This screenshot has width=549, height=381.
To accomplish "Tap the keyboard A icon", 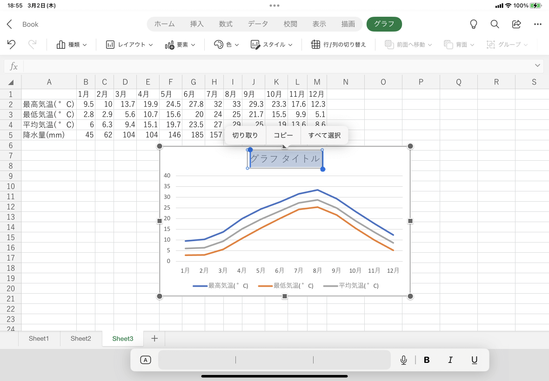I will pyautogui.click(x=145, y=360).
